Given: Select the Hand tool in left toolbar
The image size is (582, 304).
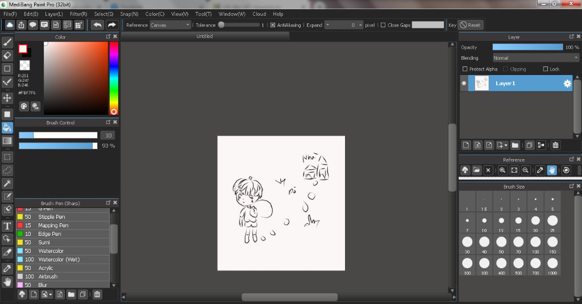Looking at the screenshot, I should (x=7, y=282).
